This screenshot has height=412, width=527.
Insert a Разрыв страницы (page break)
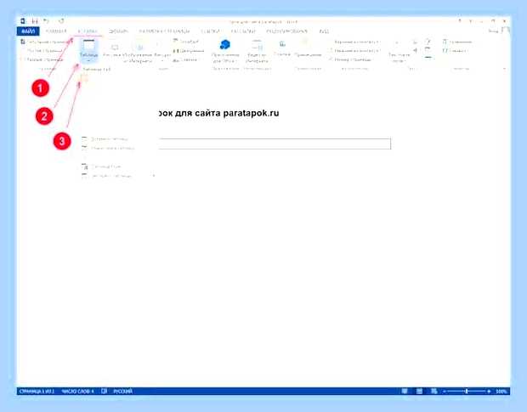(x=42, y=59)
